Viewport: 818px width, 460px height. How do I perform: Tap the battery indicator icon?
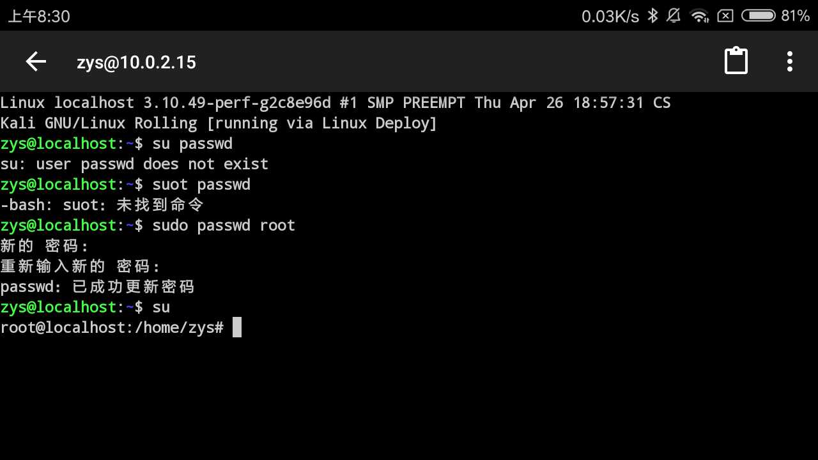[758, 15]
